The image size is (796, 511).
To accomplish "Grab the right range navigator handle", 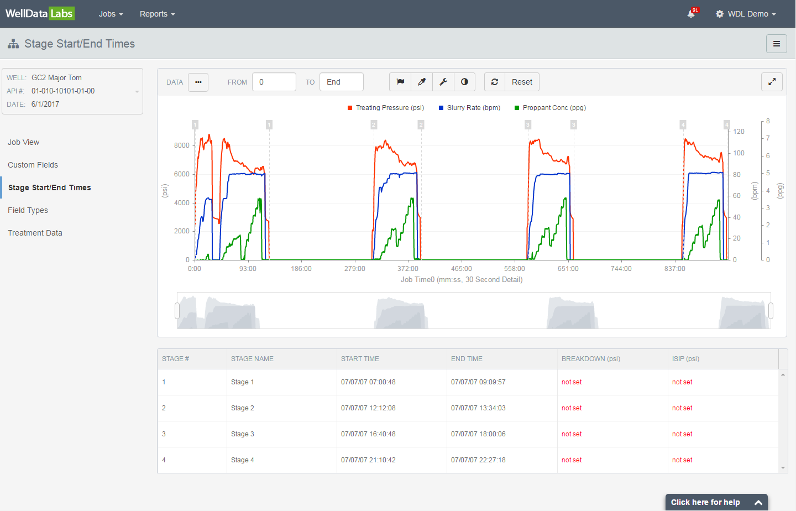I will coord(771,311).
